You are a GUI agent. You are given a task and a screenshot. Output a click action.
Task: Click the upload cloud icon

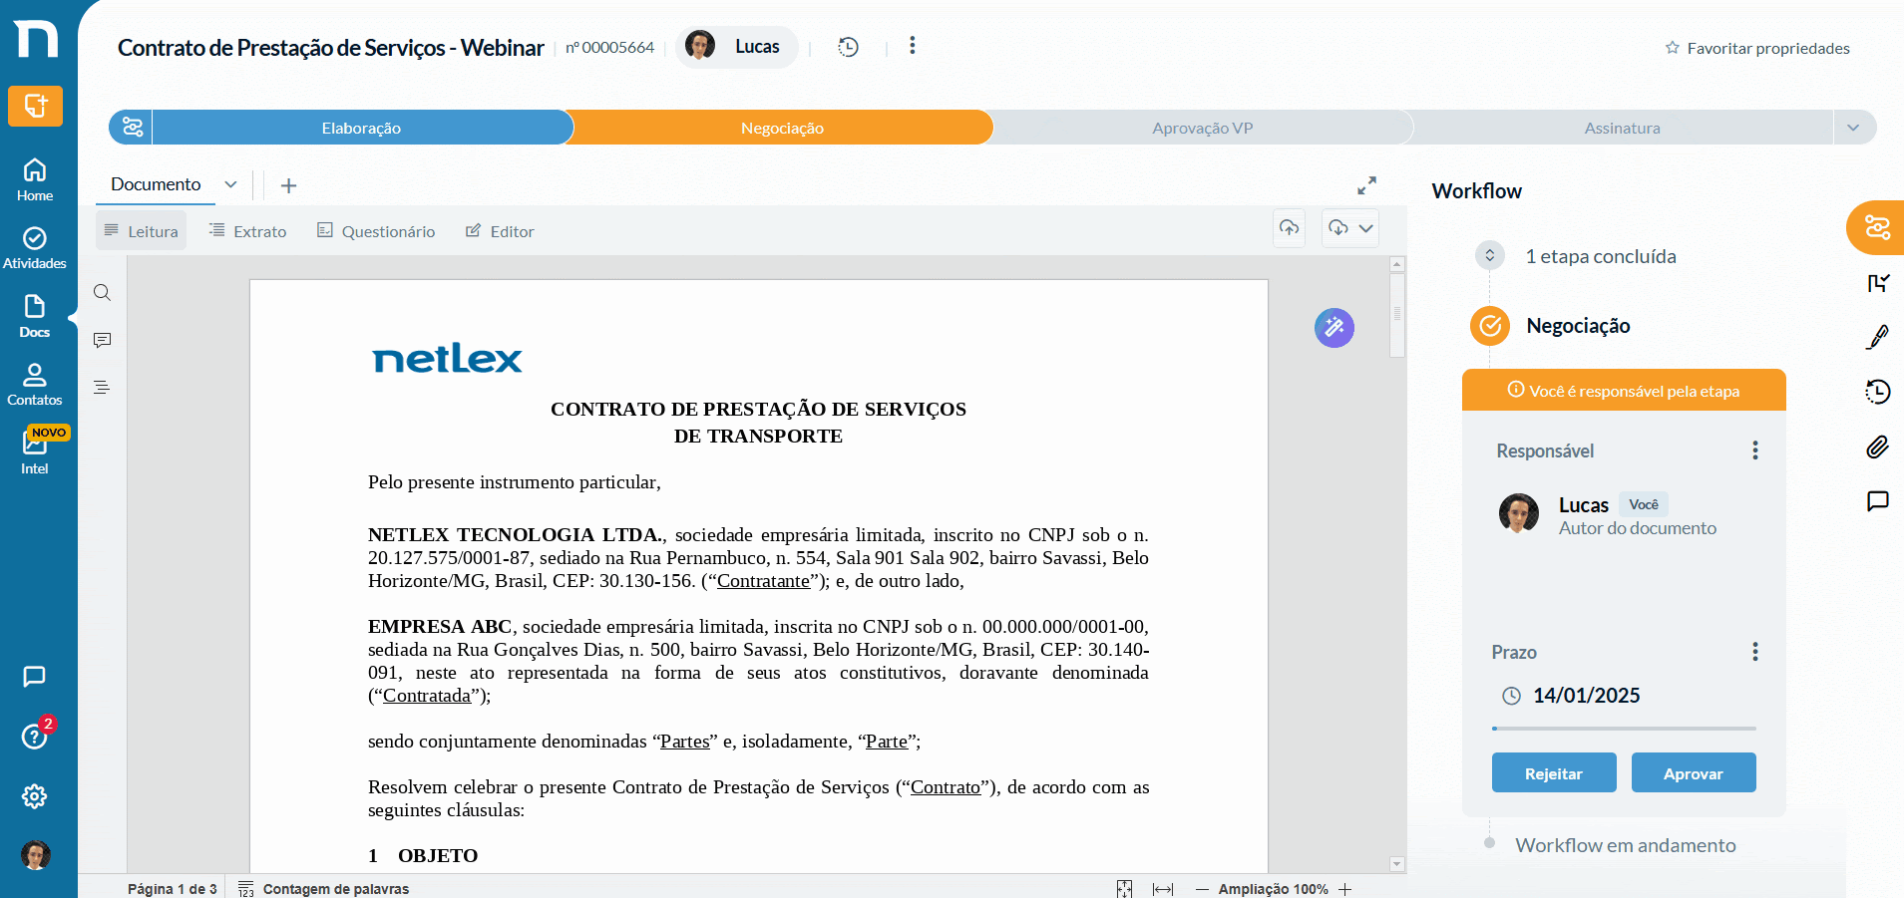coord(1289,228)
